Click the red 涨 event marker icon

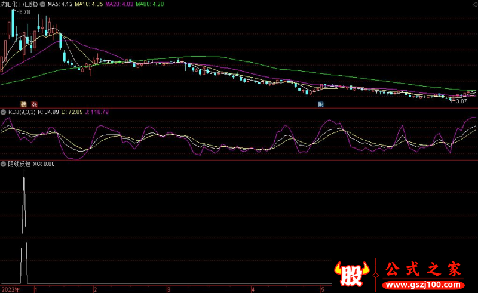pyautogui.click(x=35, y=104)
